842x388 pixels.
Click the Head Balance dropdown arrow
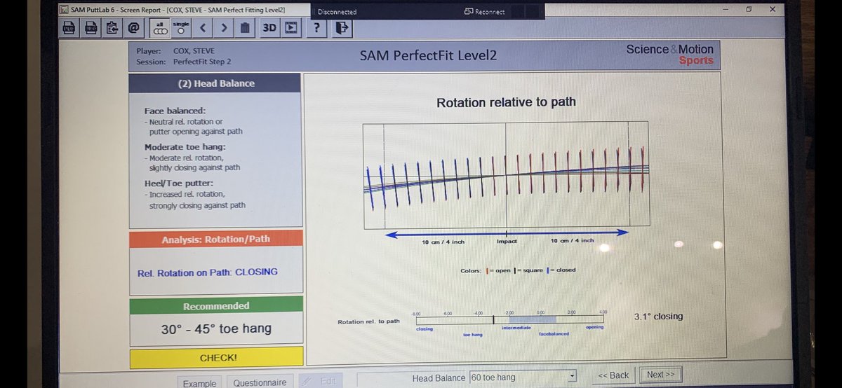pos(572,377)
